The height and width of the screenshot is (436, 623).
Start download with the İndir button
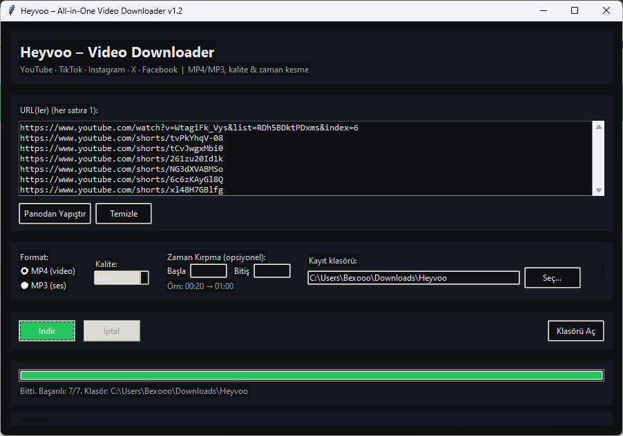pos(47,331)
